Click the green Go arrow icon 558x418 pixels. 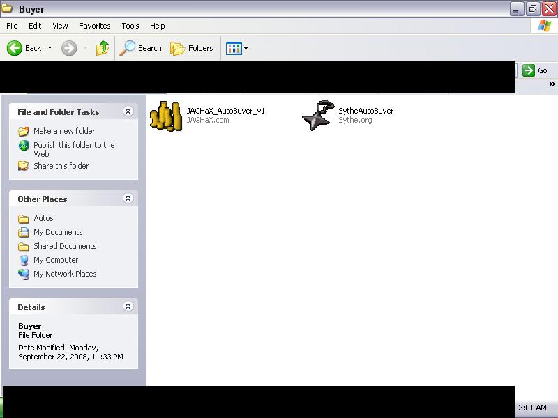(529, 70)
